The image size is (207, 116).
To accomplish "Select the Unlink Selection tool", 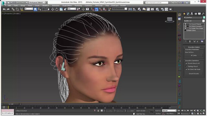I will [17, 9].
